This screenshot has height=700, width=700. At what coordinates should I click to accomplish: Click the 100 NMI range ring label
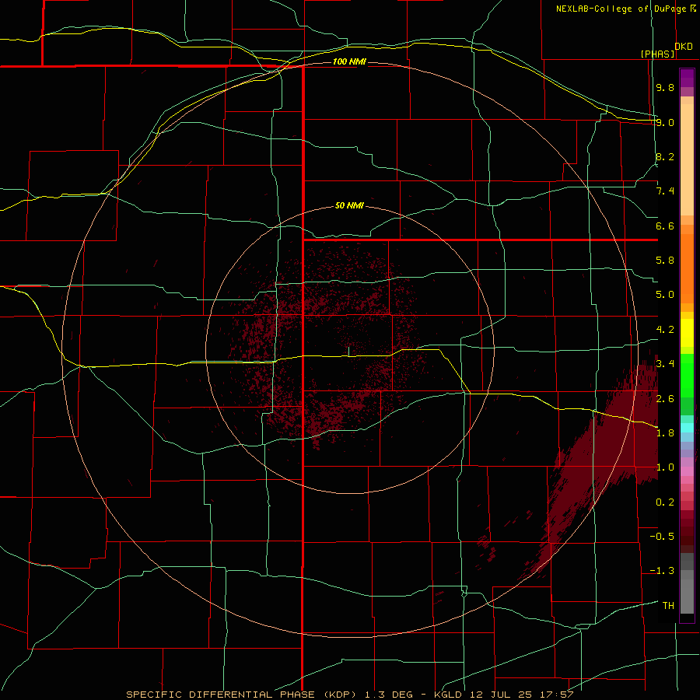click(x=349, y=61)
